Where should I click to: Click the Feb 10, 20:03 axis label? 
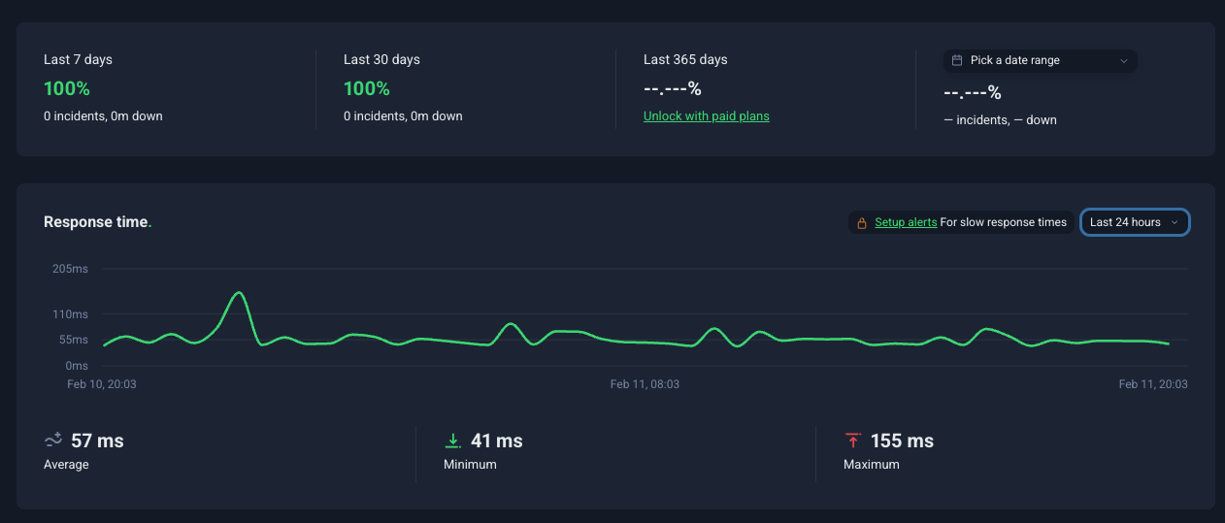[102, 384]
